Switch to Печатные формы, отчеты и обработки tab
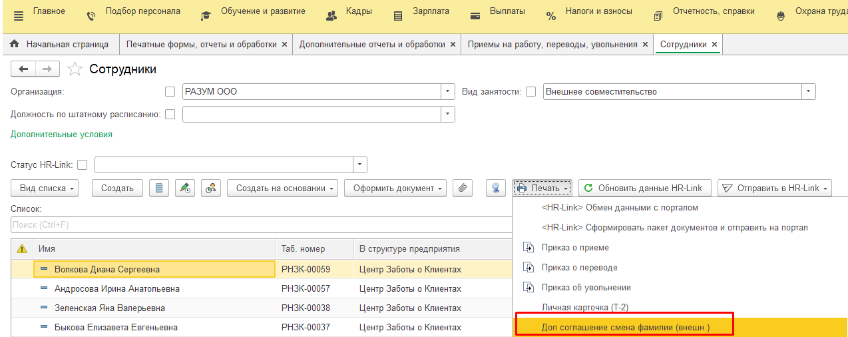 [x=202, y=44]
